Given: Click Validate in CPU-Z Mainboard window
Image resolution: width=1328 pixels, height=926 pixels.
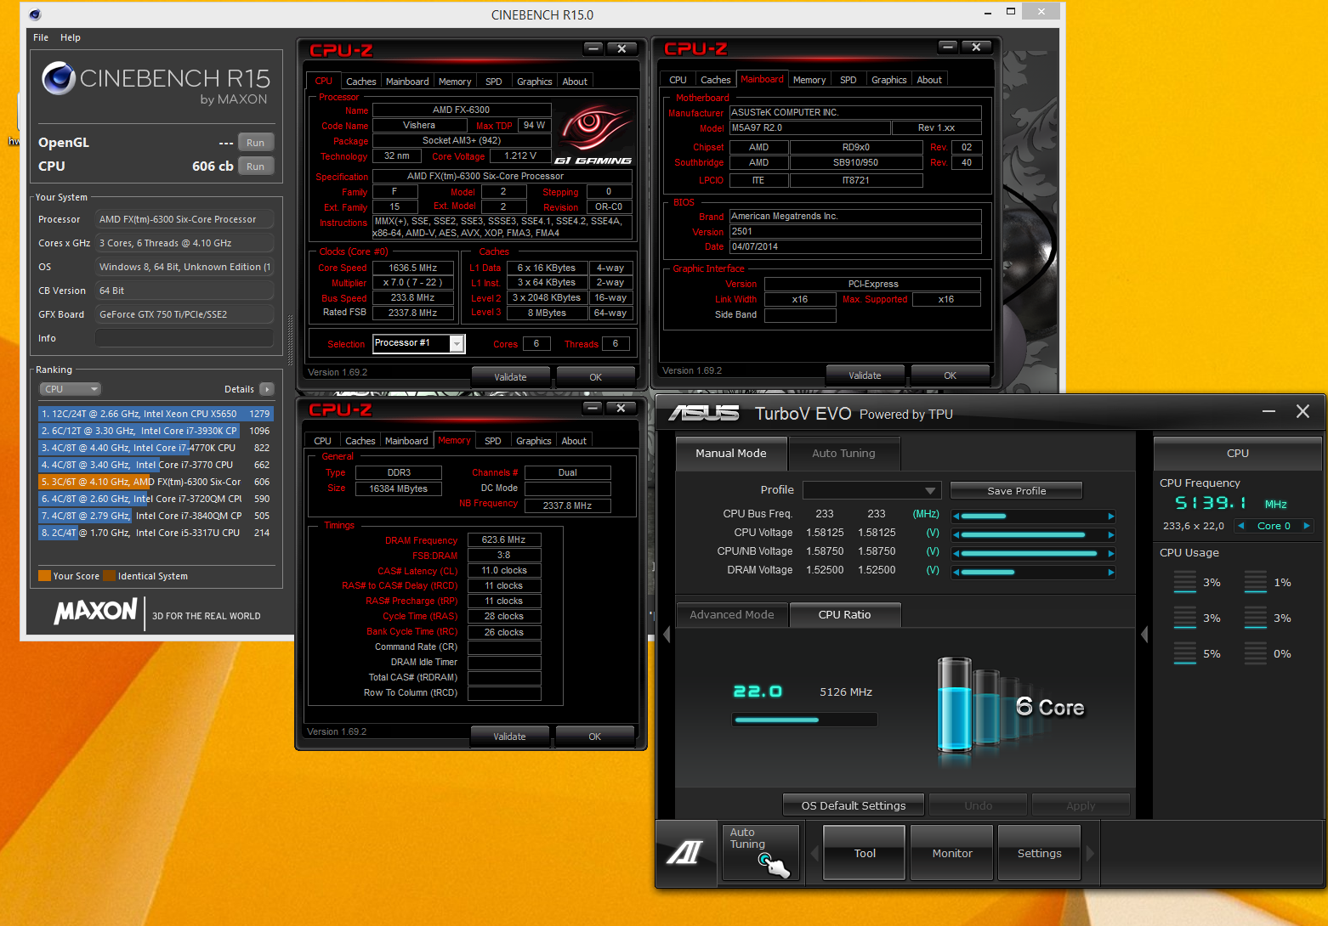Looking at the screenshot, I should [865, 375].
